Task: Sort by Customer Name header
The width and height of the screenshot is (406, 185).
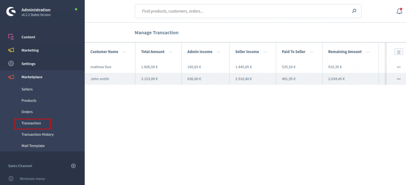Action: click(104, 52)
